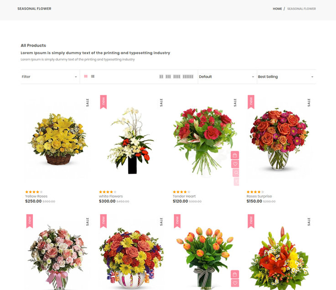Go to HOME via breadcrumb
This screenshot has height=290, width=336.
(277, 9)
